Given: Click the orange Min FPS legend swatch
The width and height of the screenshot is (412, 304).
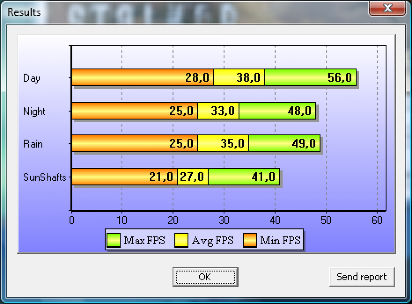Looking at the screenshot, I should pos(250,240).
